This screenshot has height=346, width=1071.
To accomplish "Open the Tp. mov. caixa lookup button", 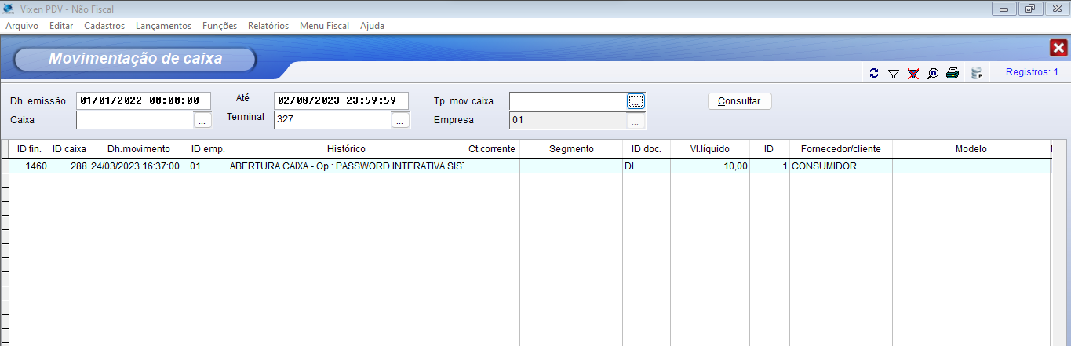I will pos(636,101).
